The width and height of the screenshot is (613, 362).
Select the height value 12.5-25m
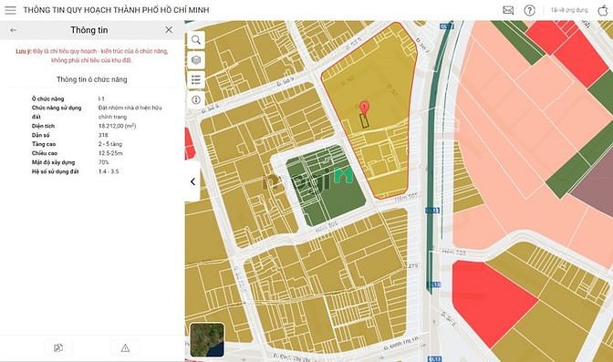[x=110, y=153]
